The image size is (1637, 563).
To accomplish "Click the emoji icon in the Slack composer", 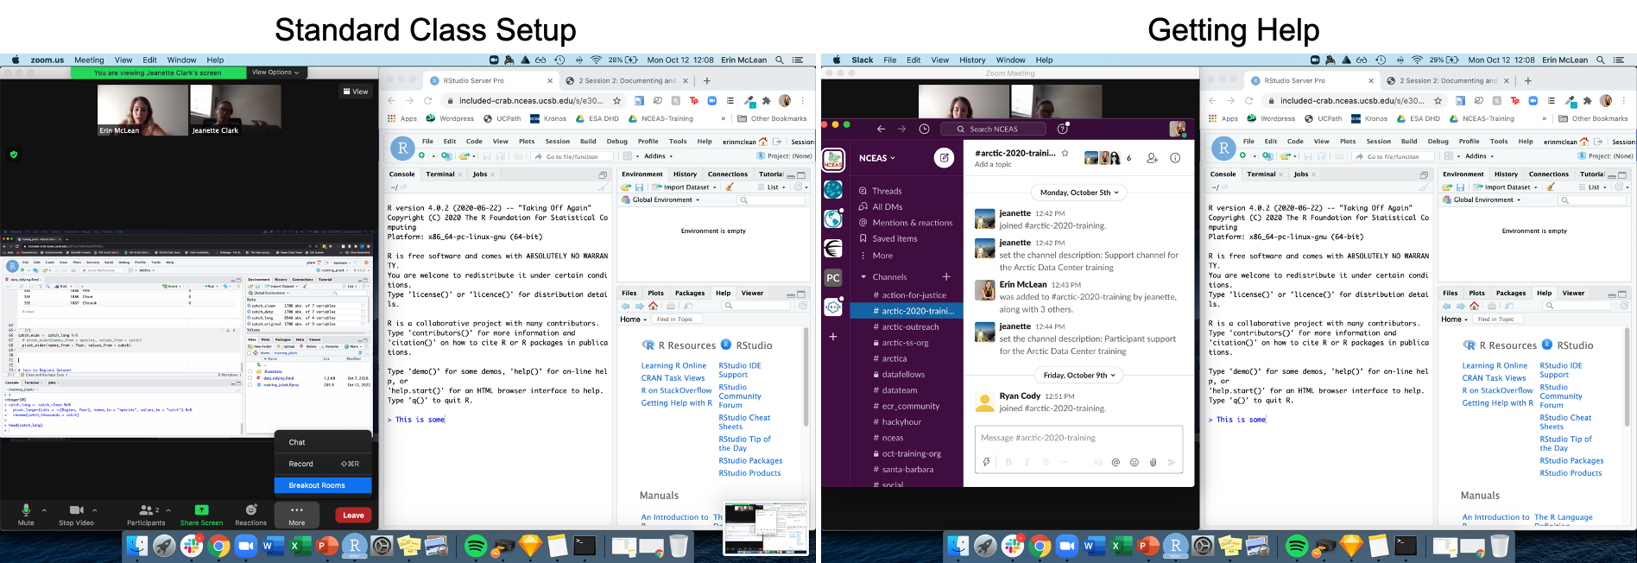I will coord(1135,462).
